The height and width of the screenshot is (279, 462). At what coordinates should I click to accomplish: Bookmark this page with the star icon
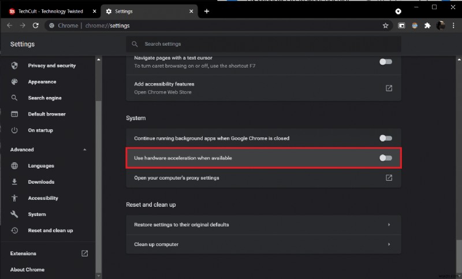(385, 25)
